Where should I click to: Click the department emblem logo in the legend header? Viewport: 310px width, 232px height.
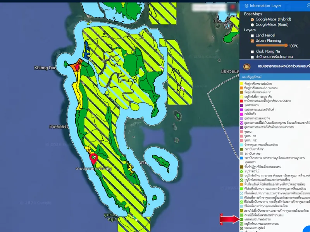click(245, 67)
